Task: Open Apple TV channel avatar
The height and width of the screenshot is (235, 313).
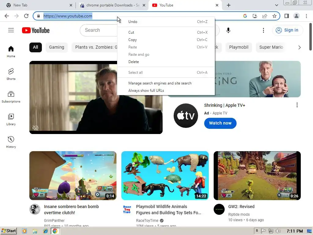Action: click(x=186, y=116)
